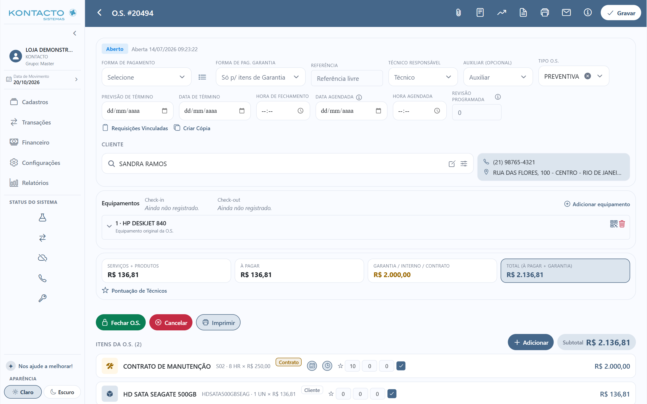Click Adicionar equipamento link

[597, 204]
